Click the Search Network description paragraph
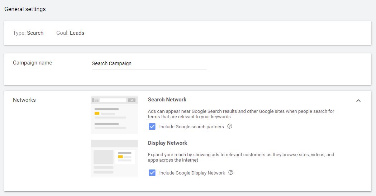Image resolution: width=376 pixels, height=196 pixels. [x=241, y=114]
